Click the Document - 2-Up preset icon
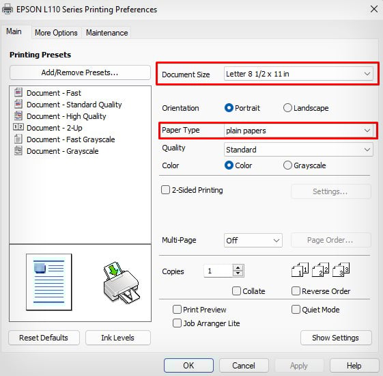This screenshot has width=383, height=376. (18, 127)
